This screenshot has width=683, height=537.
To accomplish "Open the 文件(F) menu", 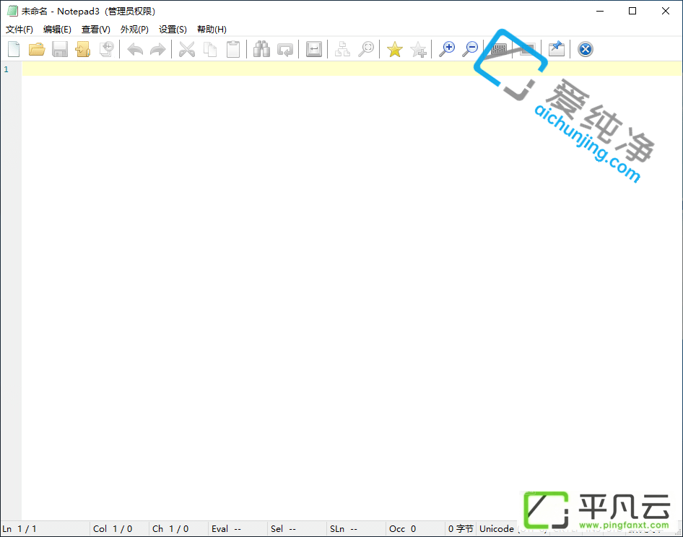I will coord(19,29).
